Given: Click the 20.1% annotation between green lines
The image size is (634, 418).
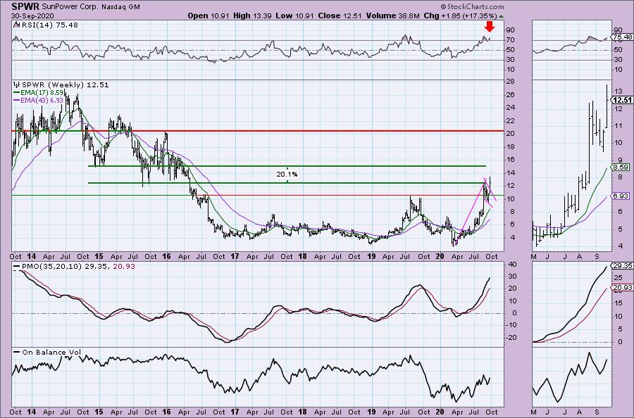Looking at the screenshot, I should click(x=287, y=174).
